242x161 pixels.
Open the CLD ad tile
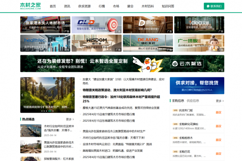pyautogui.click(x=96, y=25)
